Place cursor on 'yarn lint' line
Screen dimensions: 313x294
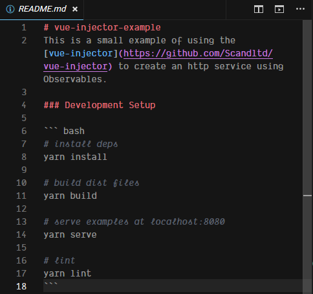click(67, 273)
